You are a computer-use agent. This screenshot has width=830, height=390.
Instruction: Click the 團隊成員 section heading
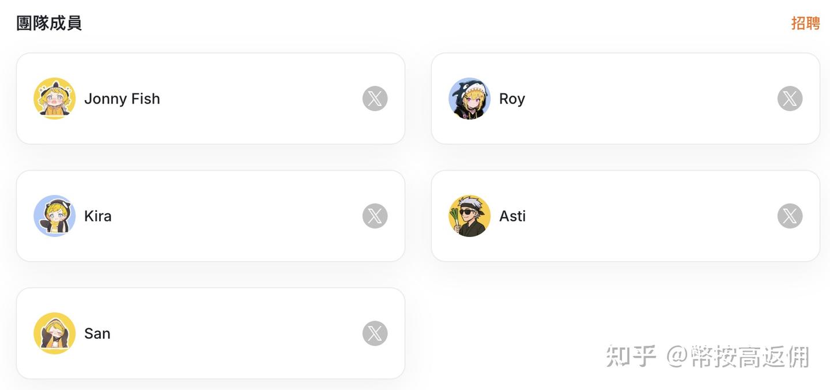49,23
